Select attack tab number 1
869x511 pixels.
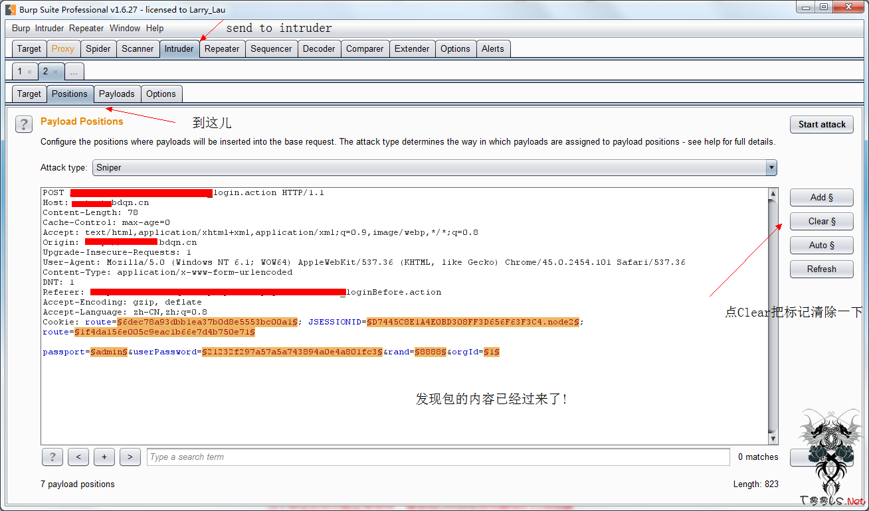(x=20, y=71)
